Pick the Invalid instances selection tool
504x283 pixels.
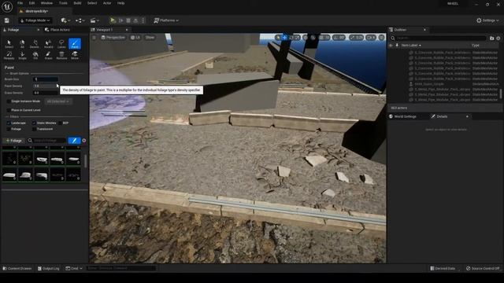coord(48,44)
